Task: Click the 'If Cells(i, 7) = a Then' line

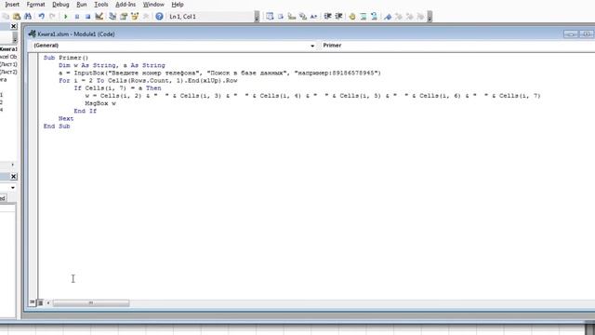Action: click(118, 88)
